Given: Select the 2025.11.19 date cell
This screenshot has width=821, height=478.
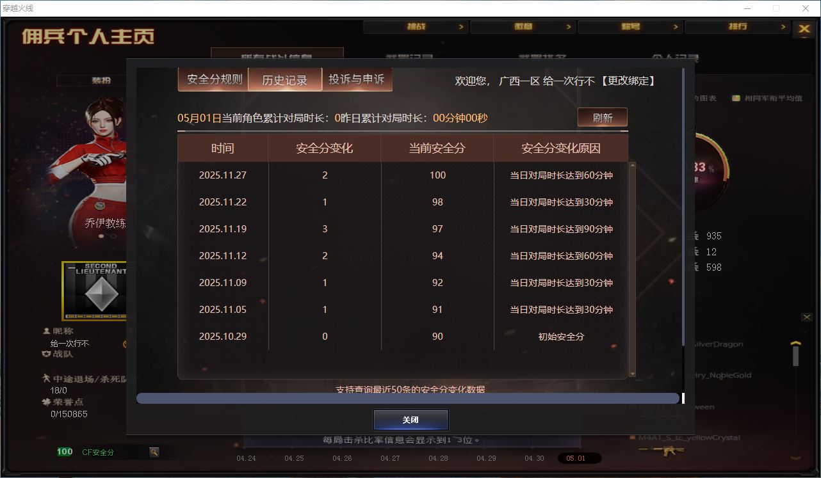Looking at the screenshot, I should 223,229.
